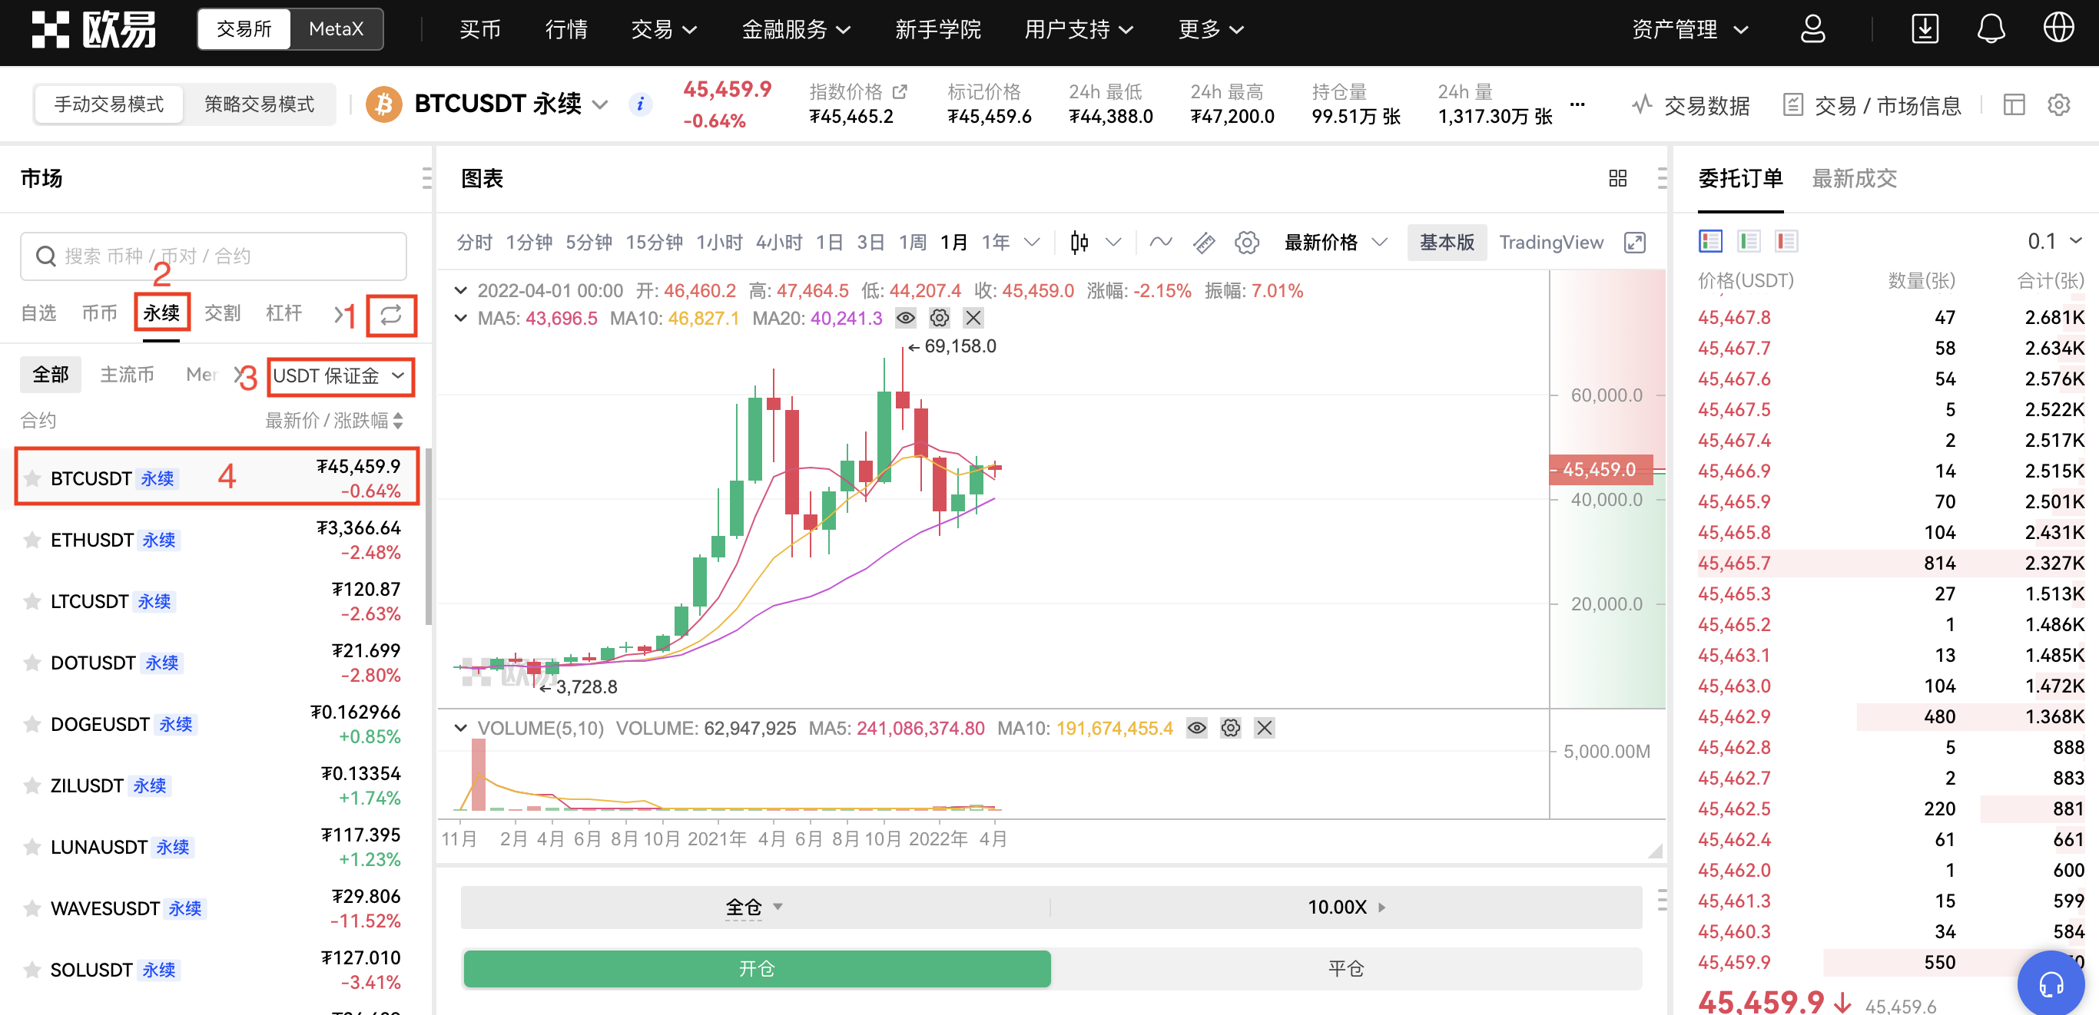The height and width of the screenshot is (1015, 2099).
Task: Open 交易数据 link
Action: [1691, 105]
